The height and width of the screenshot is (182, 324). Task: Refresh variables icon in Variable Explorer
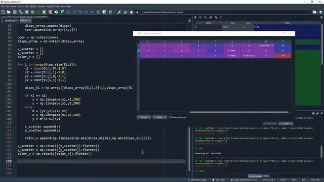pos(221,18)
